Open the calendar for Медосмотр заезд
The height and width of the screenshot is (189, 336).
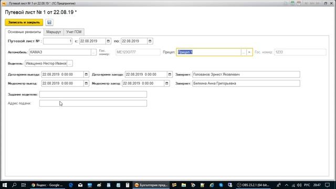coord(167,83)
